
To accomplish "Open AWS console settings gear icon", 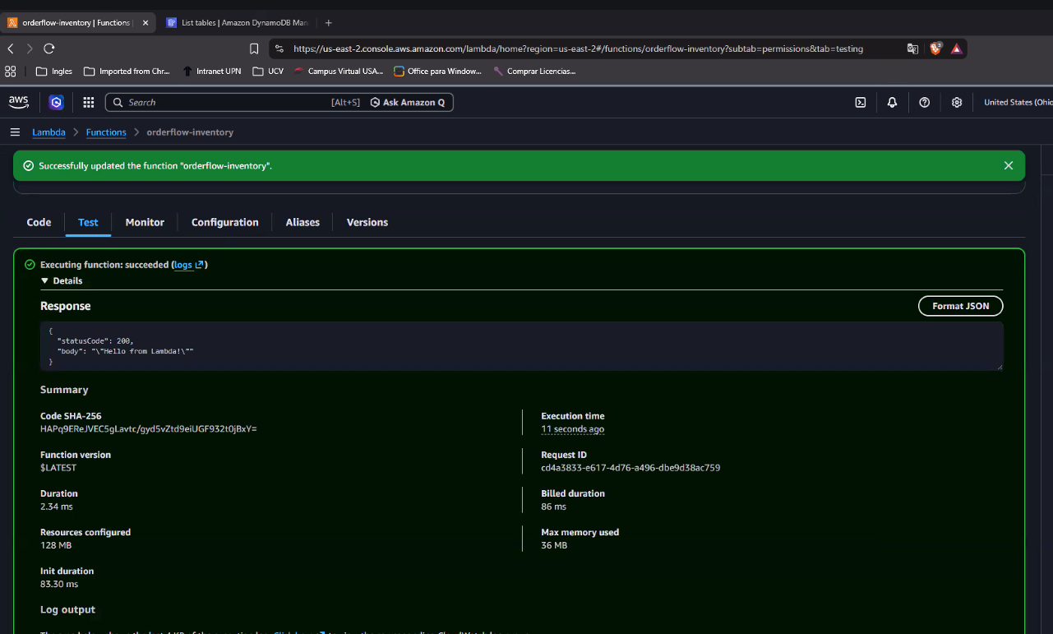I will pyautogui.click(x=957, y=102).
